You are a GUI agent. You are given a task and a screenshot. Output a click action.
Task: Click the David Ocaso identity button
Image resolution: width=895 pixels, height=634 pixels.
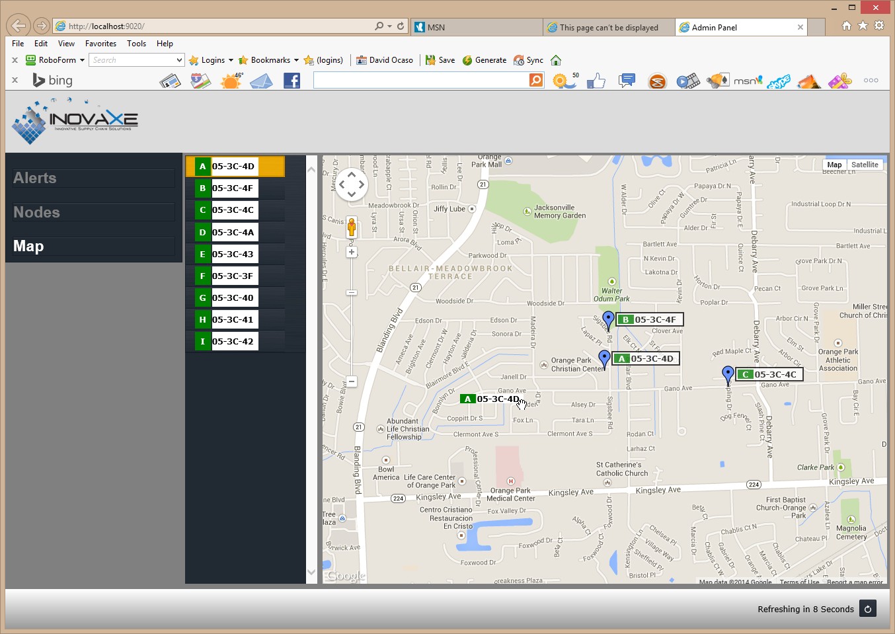pyautogui.click(x=385, y=60)
